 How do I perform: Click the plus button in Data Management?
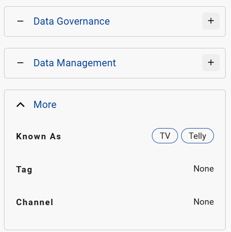point(211,63)
